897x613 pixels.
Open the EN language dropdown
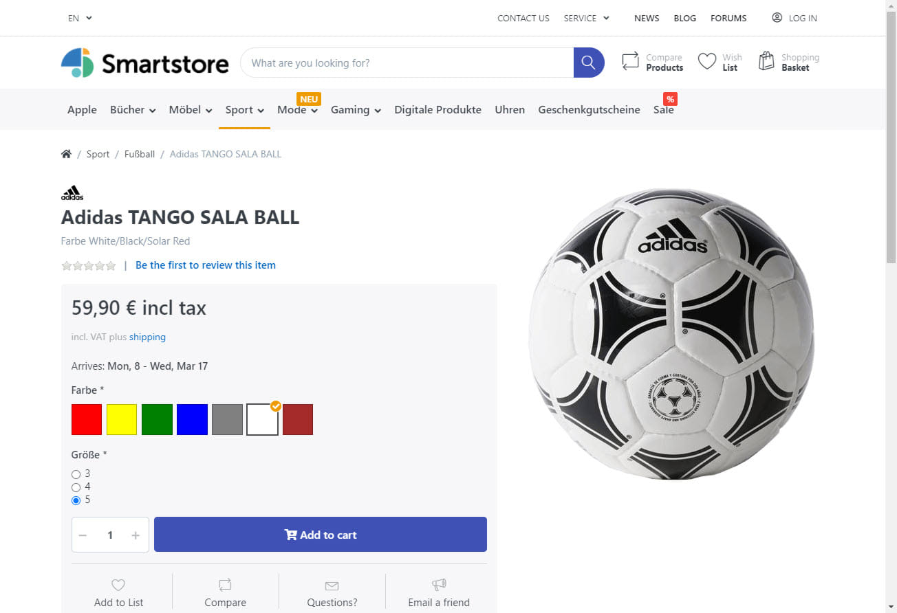(x=80, y=18)
